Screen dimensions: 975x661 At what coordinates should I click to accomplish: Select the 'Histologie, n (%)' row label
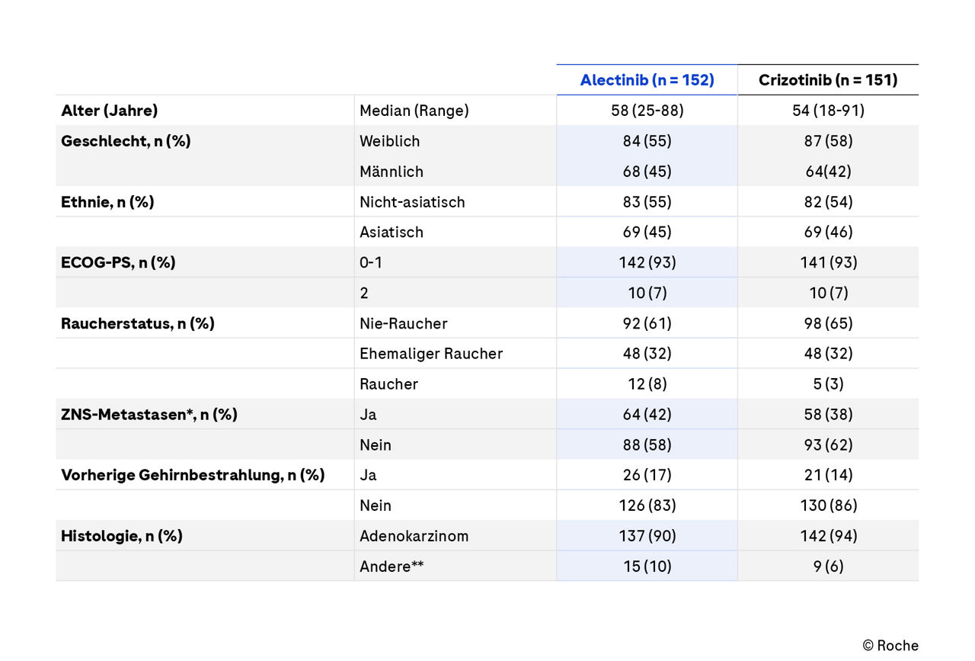(122, 536)
